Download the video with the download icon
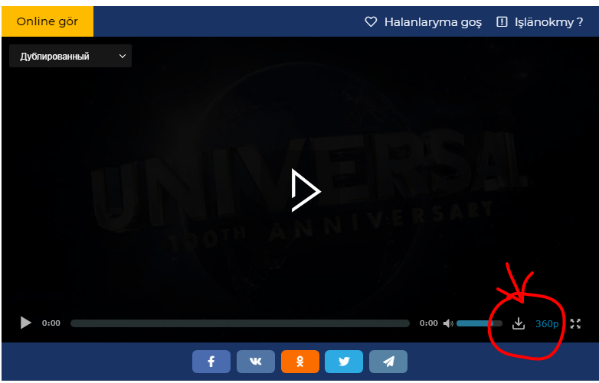599x383 pixels. pyautogui.click(x=519, y=323)
